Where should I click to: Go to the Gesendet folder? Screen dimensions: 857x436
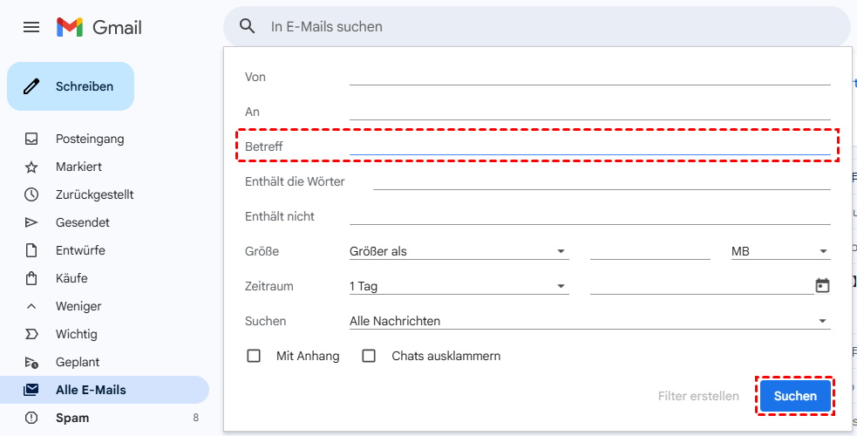point(82,222)
